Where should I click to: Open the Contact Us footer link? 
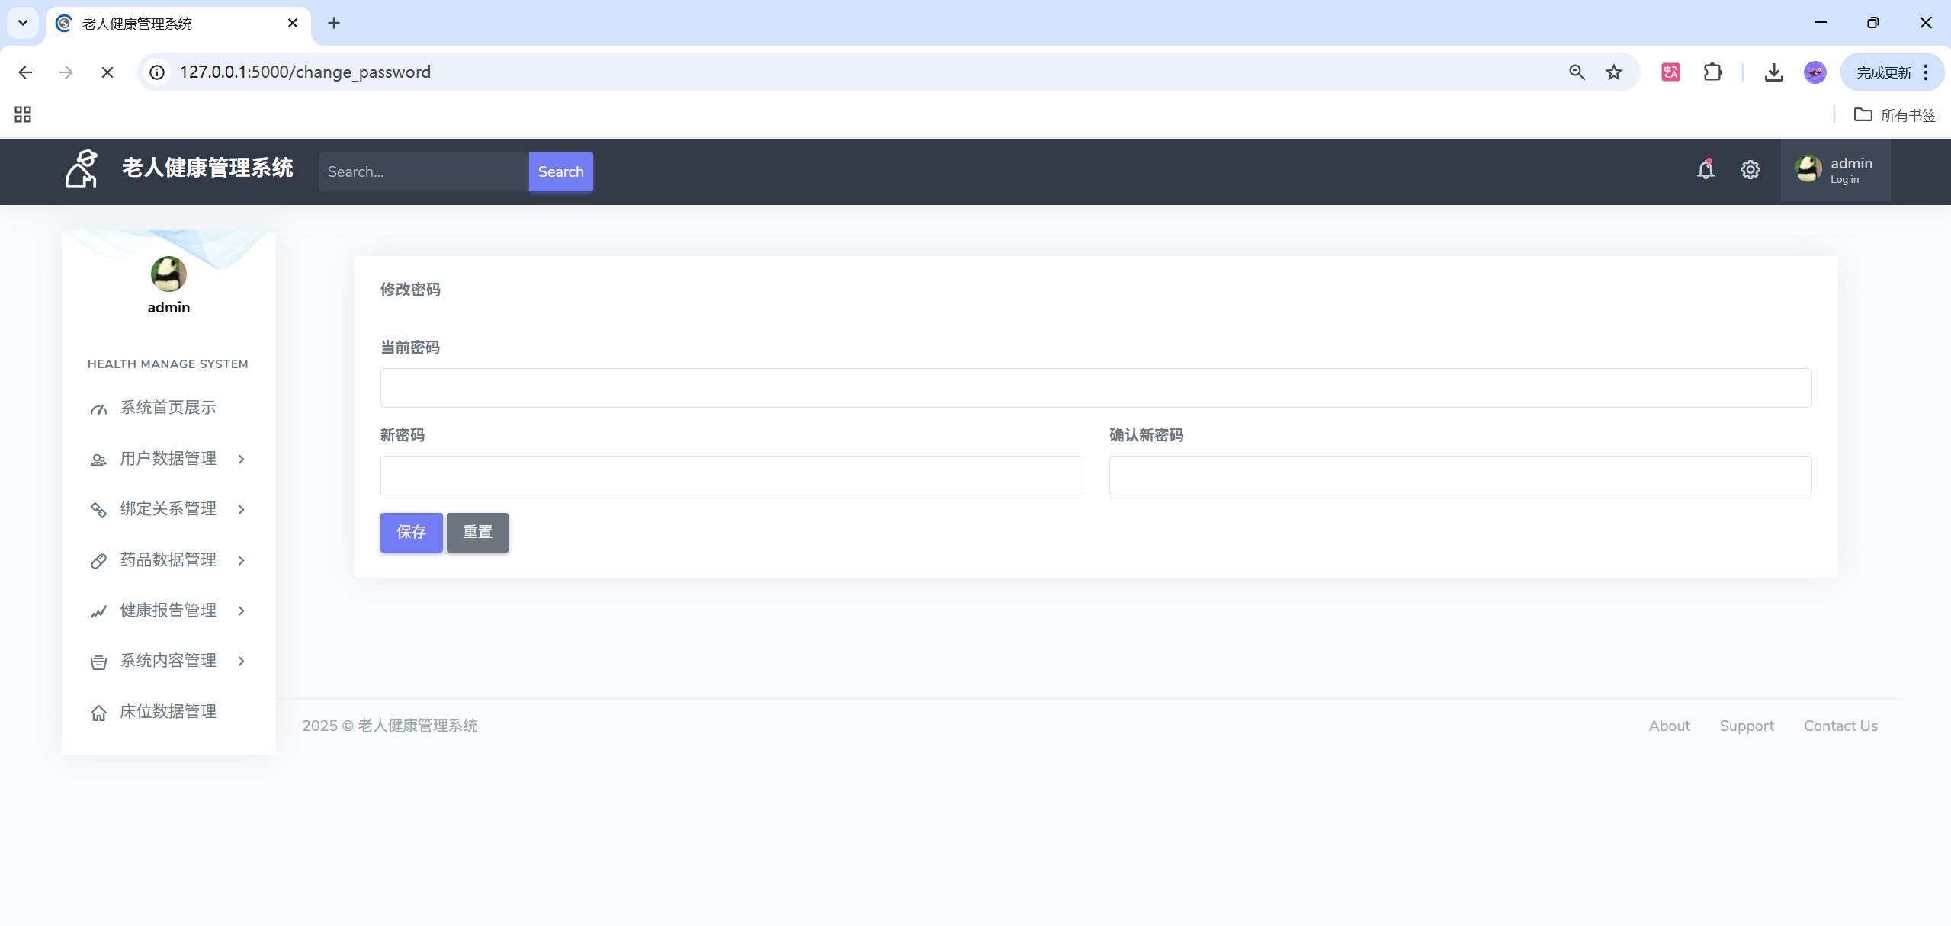point(1840,726)
